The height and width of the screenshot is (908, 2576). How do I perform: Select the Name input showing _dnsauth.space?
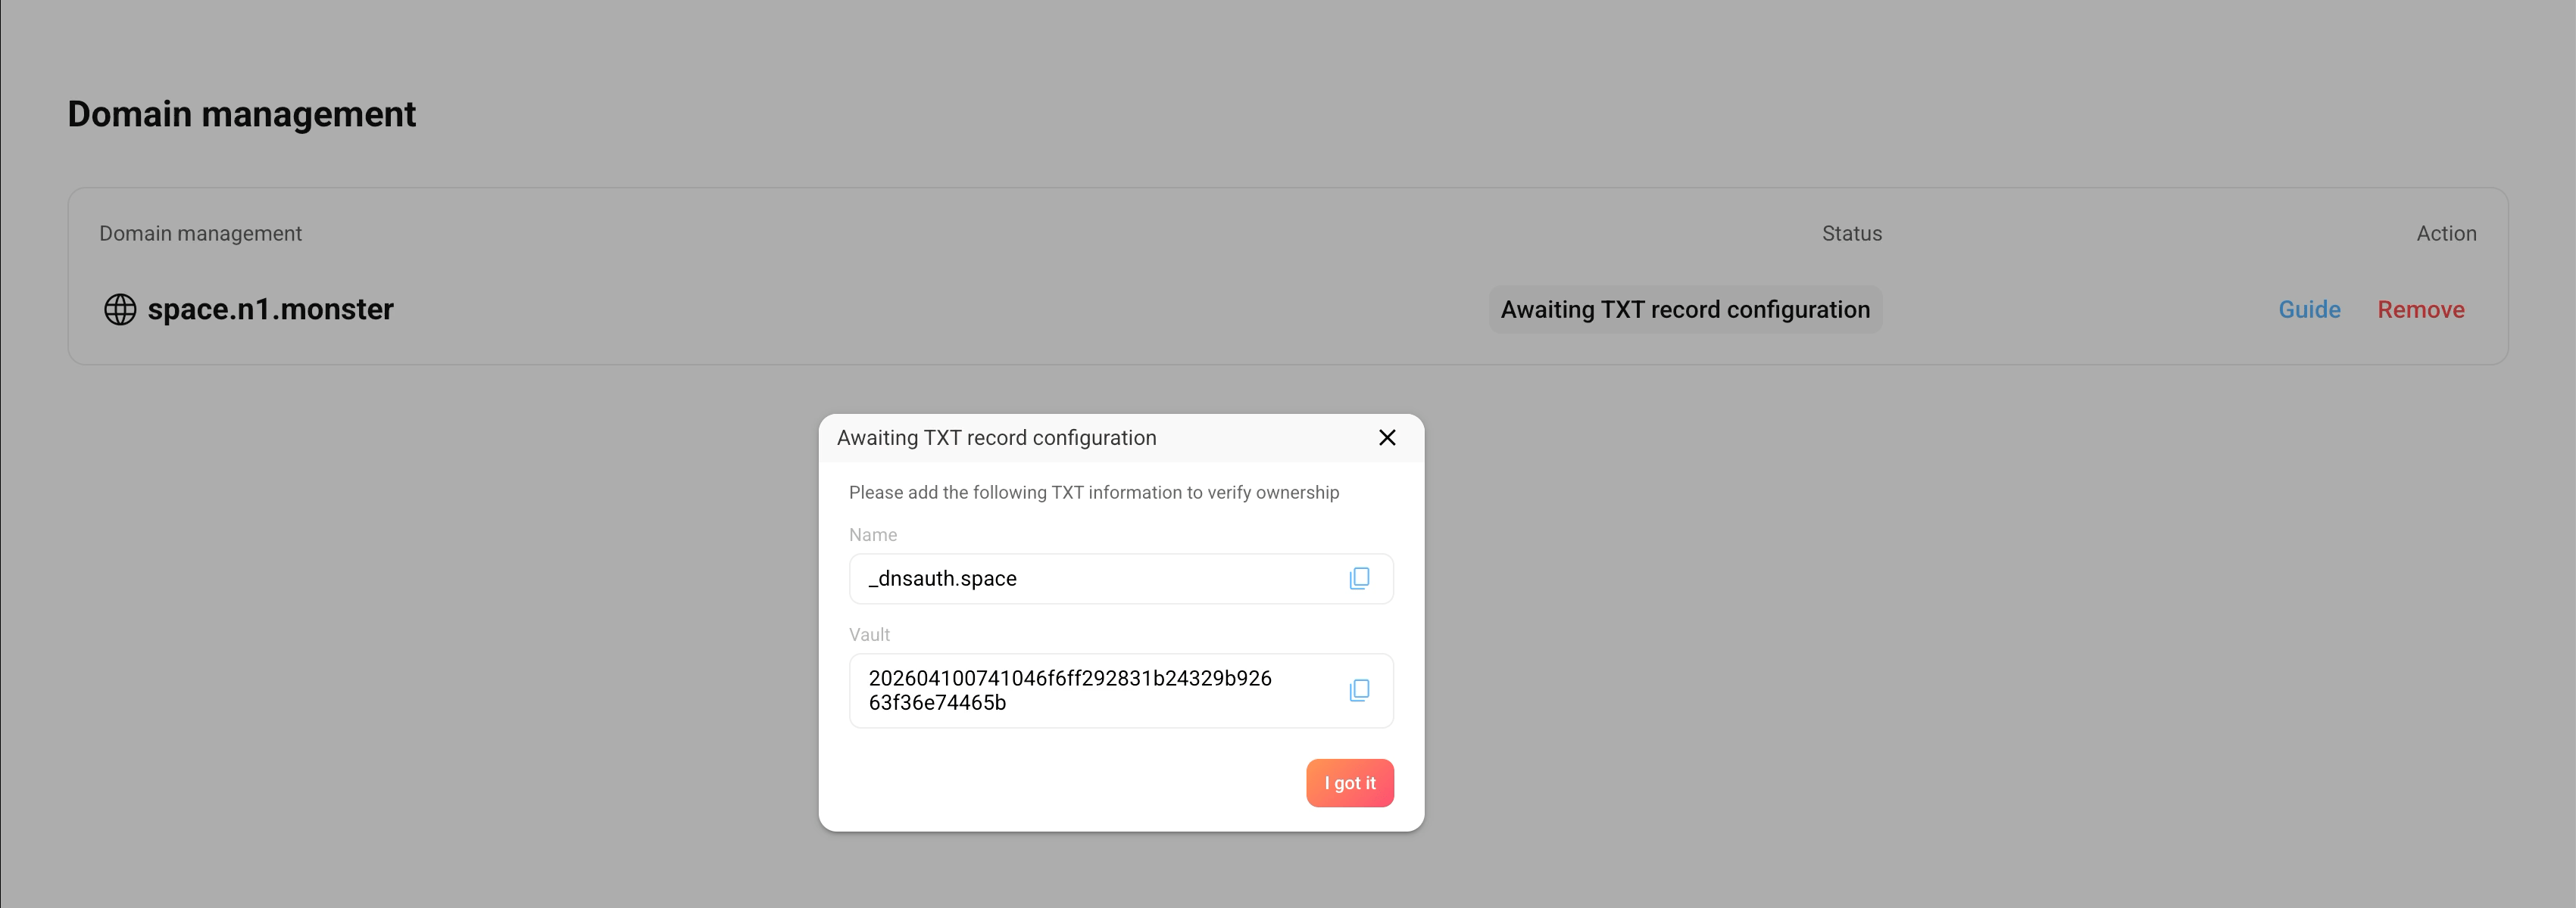click(1090, 578)
